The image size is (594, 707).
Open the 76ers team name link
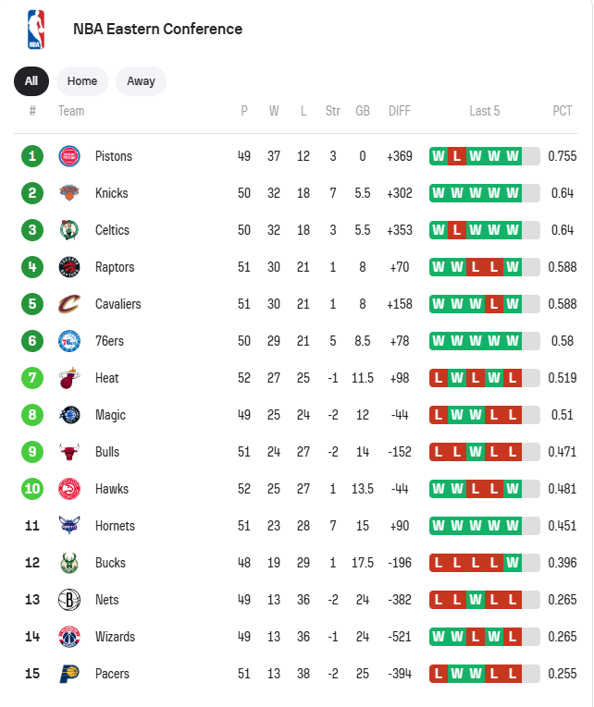coord(109,341)
